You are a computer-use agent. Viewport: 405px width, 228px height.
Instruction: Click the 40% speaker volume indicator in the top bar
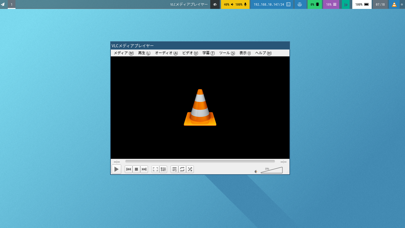[229, 4]
